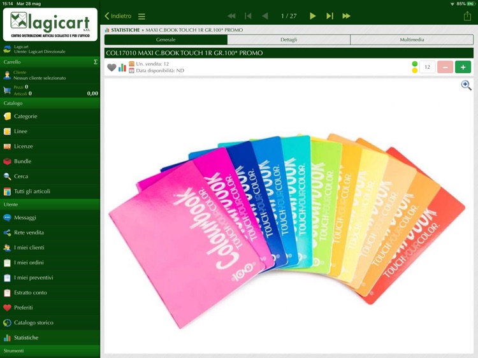This screenshot has width=478, height=358.
Task: Go to the first item
Action: [x=248, y=16]
